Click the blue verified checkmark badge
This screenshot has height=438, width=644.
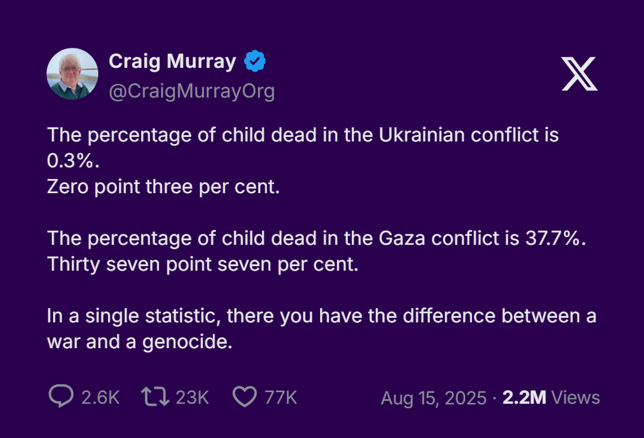255,61
